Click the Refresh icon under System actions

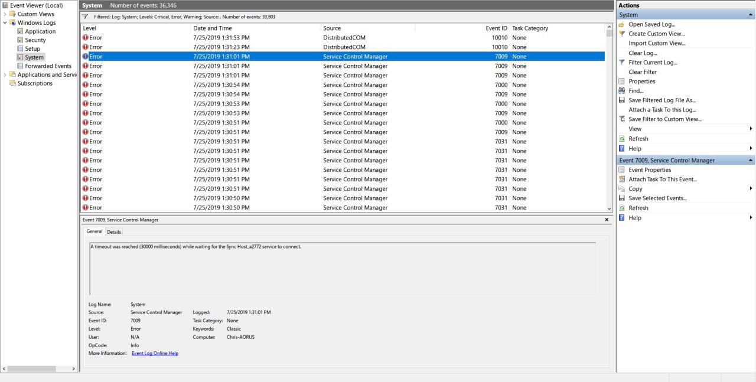(622, 139)
